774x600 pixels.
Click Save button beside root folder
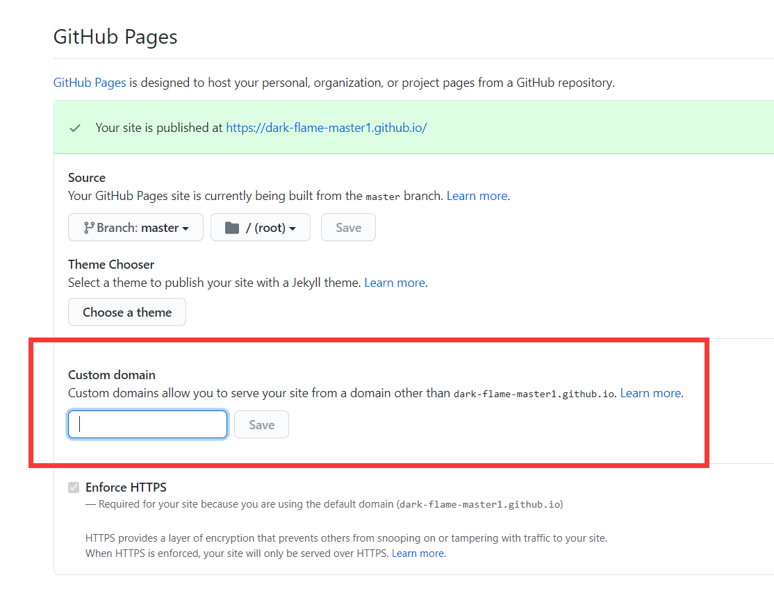tap(349, 228)
